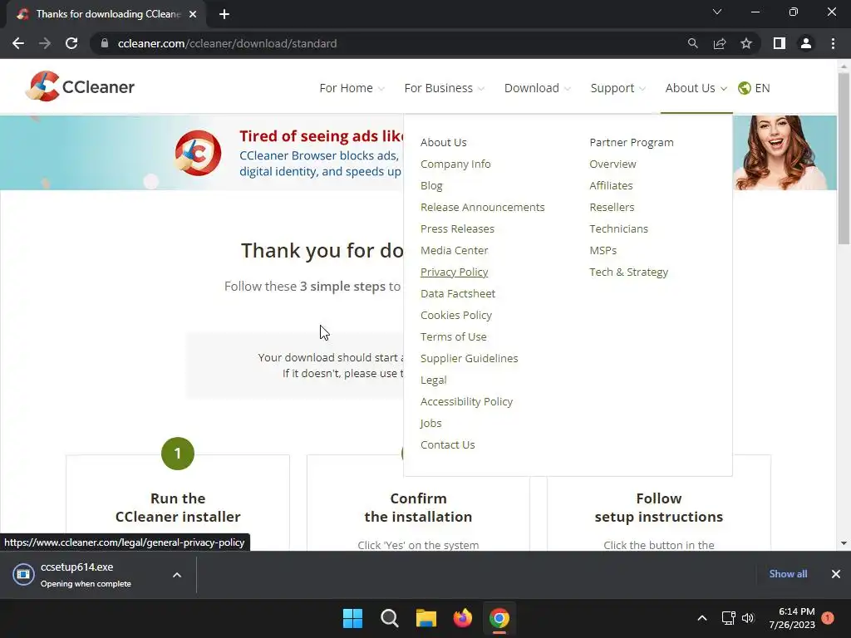Reload the page with the refresh icon
The image size is (851, 638).
click(71, 43)
